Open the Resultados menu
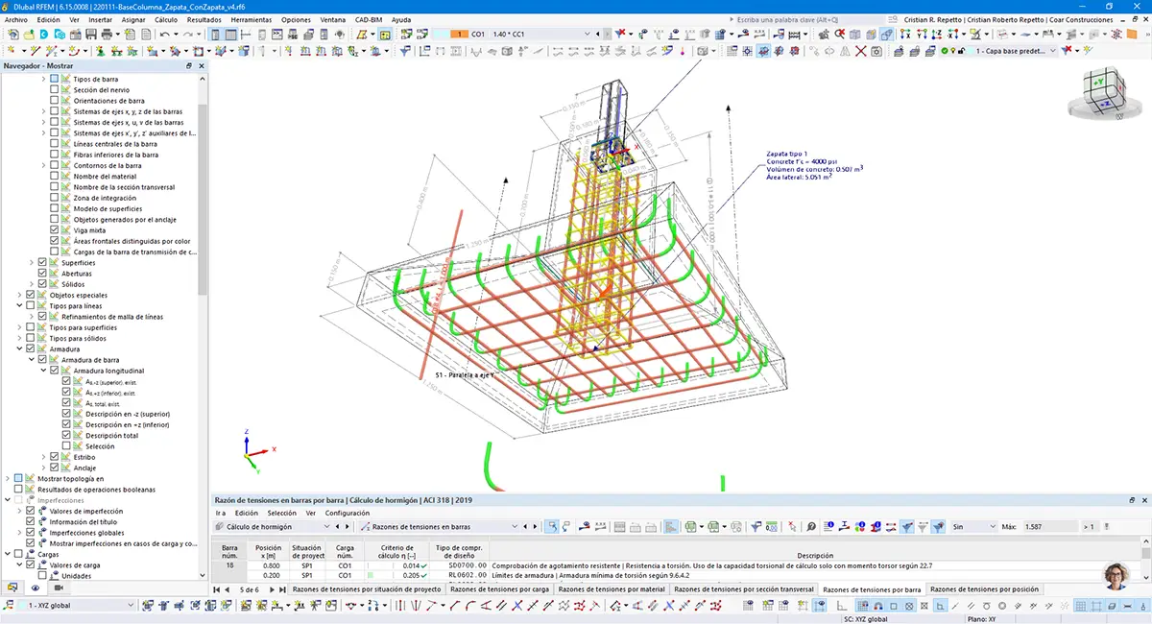The height and width of the screenshot is (624, 1152). coord(204,19)
